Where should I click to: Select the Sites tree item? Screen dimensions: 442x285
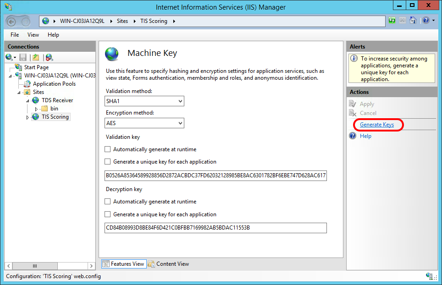(39, 92)
